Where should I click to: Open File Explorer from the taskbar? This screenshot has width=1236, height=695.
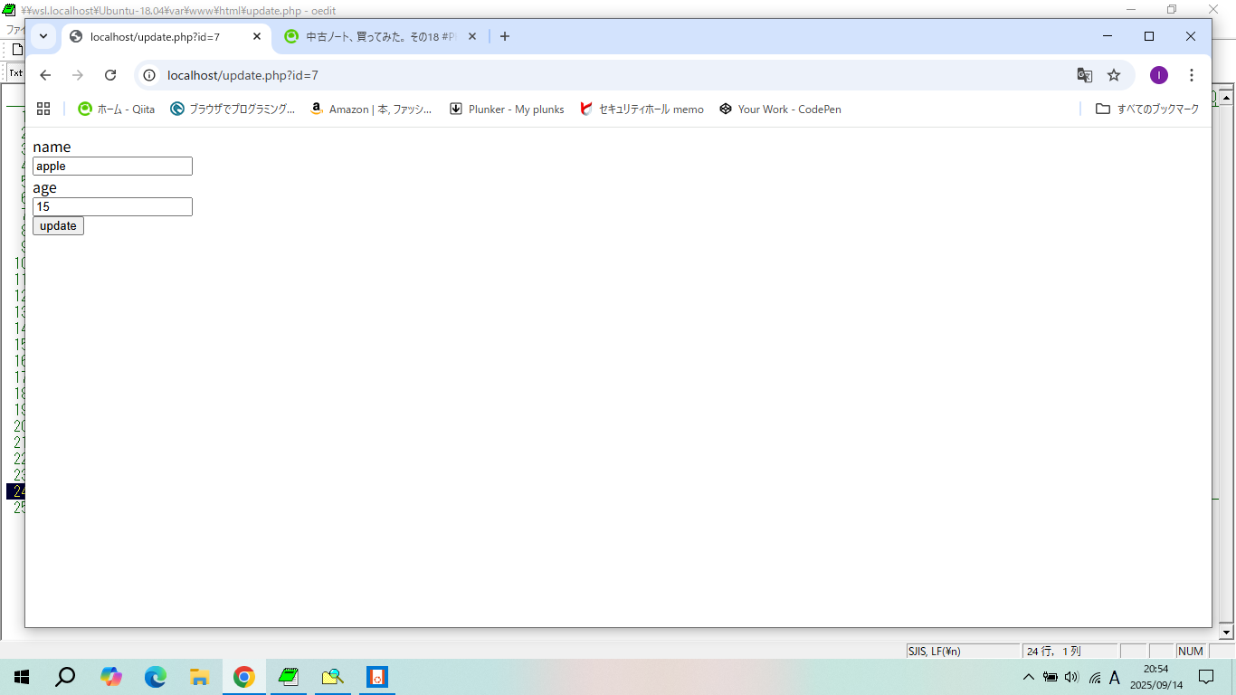point(200,677)
